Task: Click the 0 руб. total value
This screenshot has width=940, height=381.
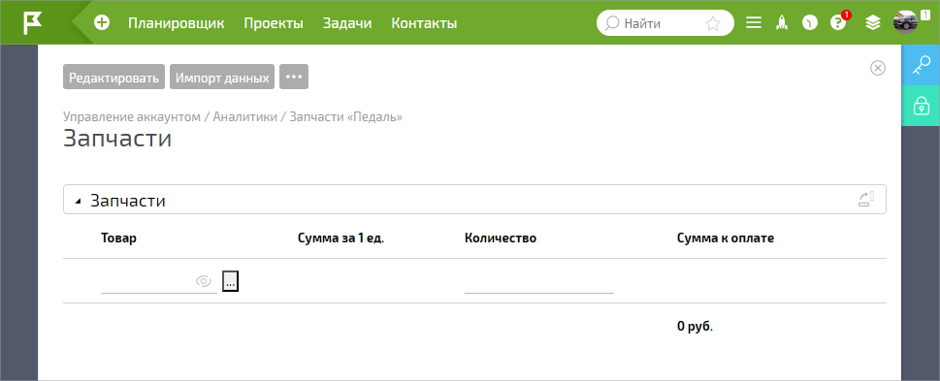Action: tap(695, 327)
